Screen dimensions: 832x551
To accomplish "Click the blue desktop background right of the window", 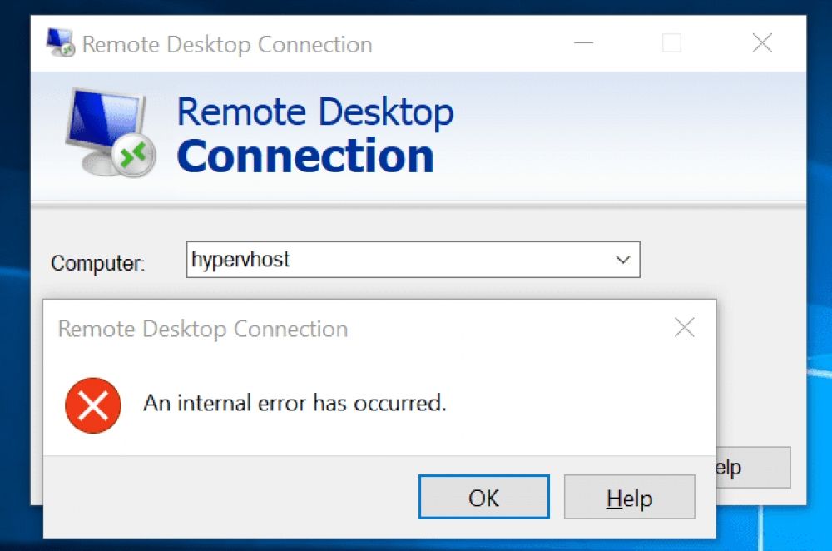I will click(x=820, y=250).
